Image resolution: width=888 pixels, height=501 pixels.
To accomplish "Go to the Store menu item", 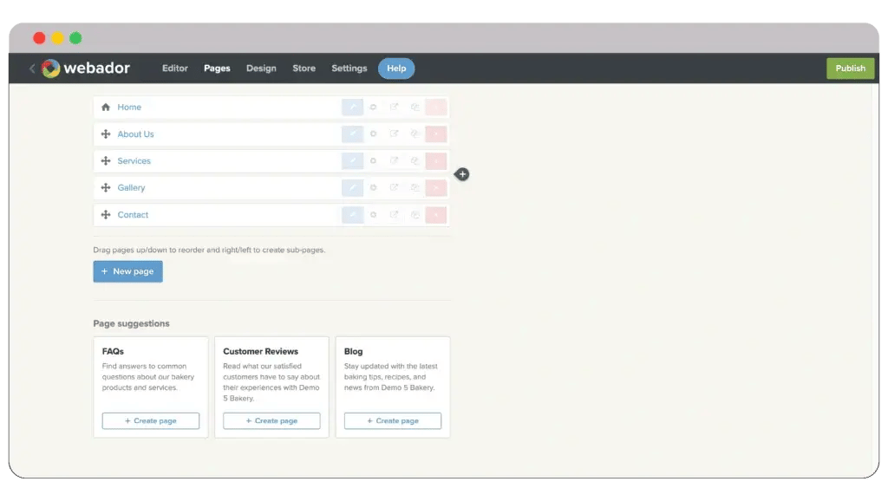I will (x=304, y=68).
